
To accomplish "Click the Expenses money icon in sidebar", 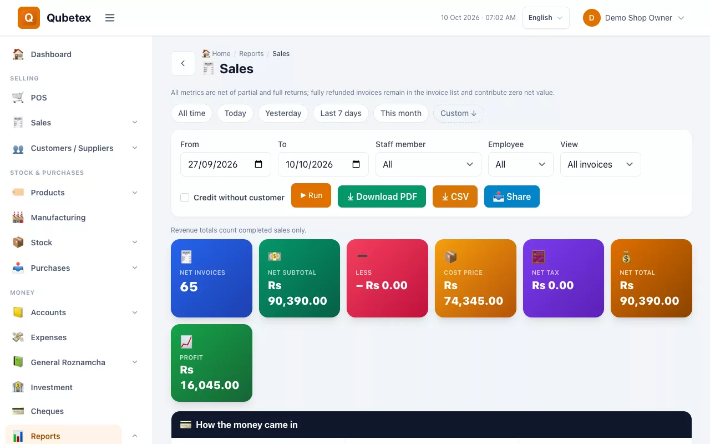I will pos(18,337).
